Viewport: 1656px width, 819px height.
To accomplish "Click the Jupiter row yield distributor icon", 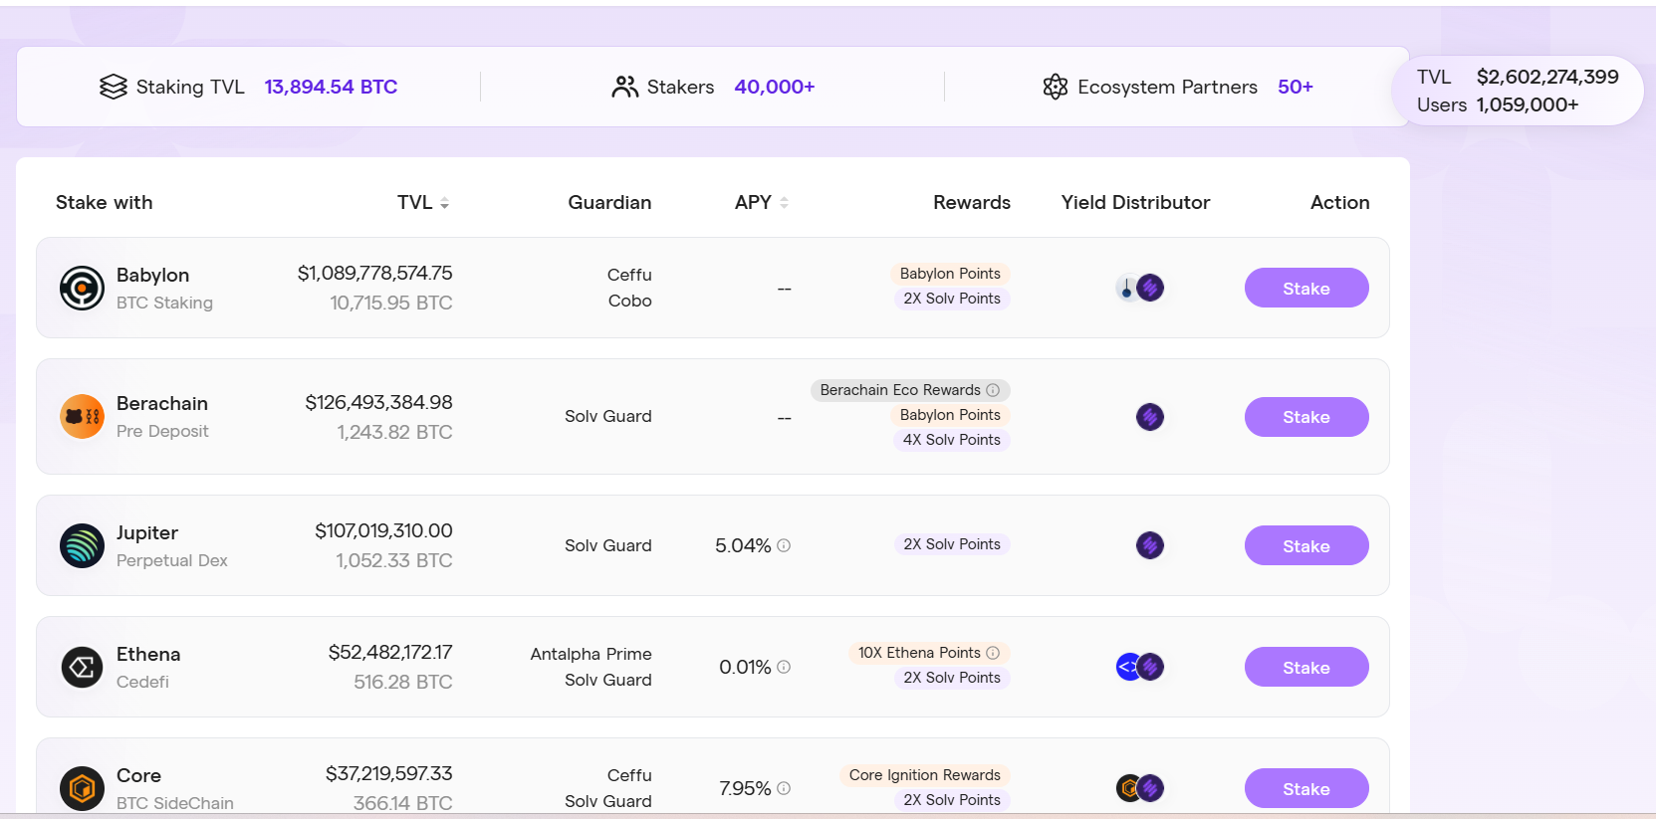I will click(1150, 545).
